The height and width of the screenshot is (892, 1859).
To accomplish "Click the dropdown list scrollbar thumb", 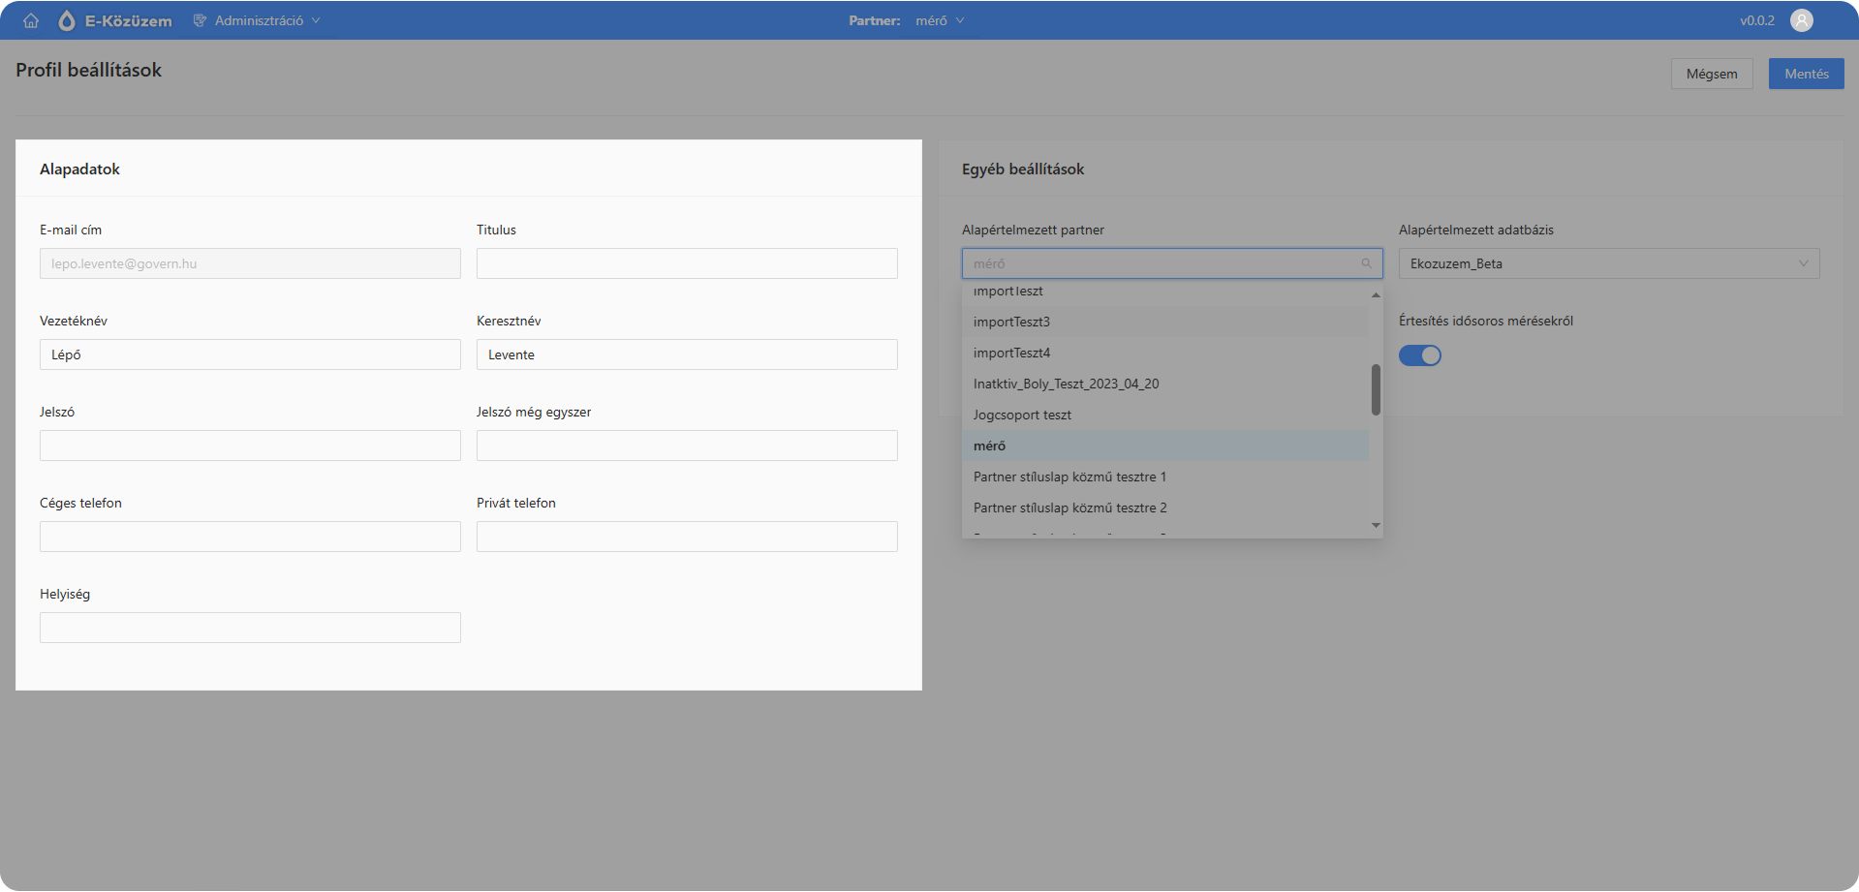I will pos(1376,389).
